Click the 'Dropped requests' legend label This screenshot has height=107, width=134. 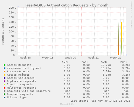click(20, 94)
